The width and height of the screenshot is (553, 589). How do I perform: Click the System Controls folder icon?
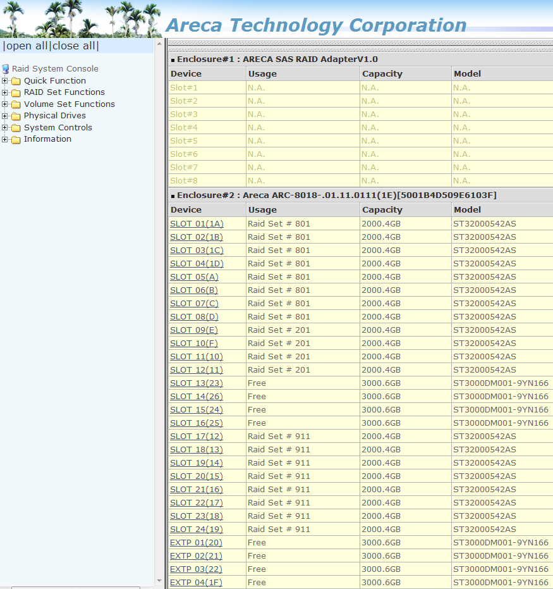(x=16, y=128)
